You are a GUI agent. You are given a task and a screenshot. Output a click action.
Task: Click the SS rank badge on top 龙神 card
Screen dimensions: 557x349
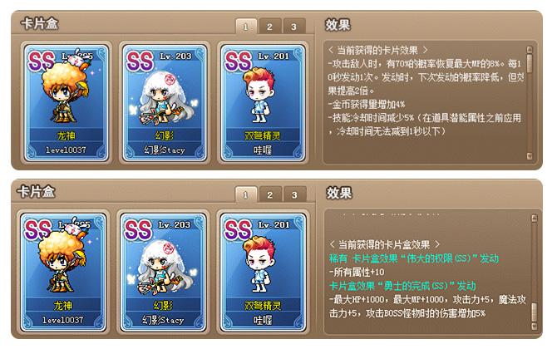pos(42,61)
